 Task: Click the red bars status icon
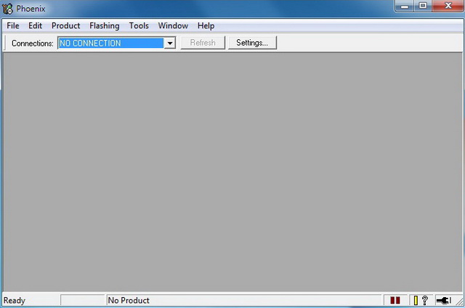pos(395,300)
